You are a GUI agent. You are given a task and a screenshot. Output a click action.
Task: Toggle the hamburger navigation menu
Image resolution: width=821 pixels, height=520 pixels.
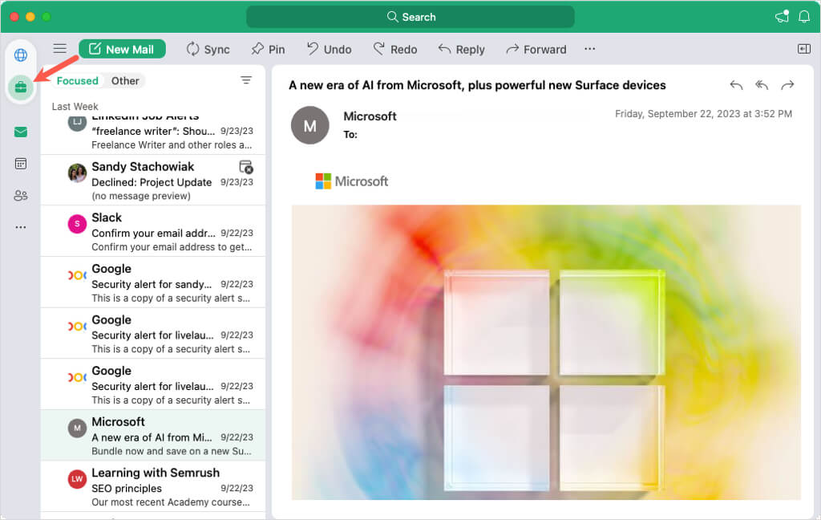pos(59,49)
